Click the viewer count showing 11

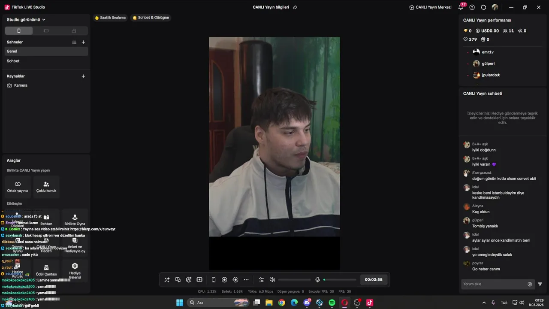pyautogui.click(x=508, y=31)
